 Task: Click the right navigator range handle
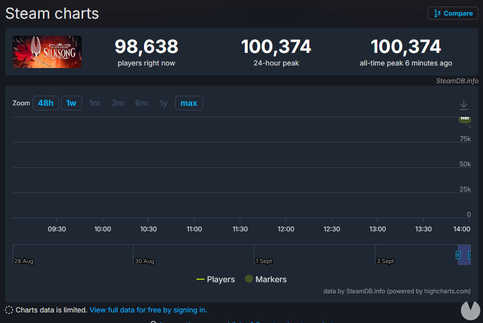click(470, 255)
